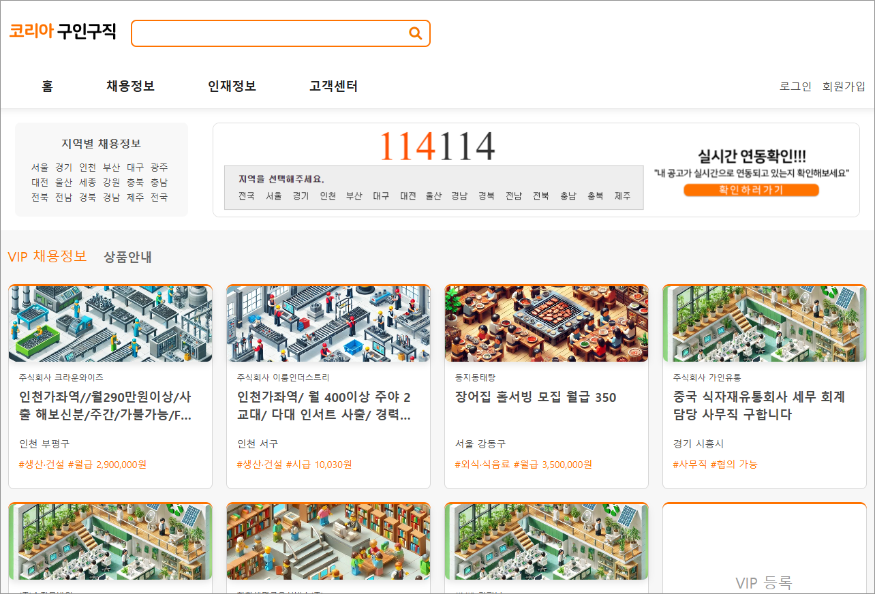Open the 홈 menu item
This screenshot has height=594, width=875.
[x=47, y=87]
